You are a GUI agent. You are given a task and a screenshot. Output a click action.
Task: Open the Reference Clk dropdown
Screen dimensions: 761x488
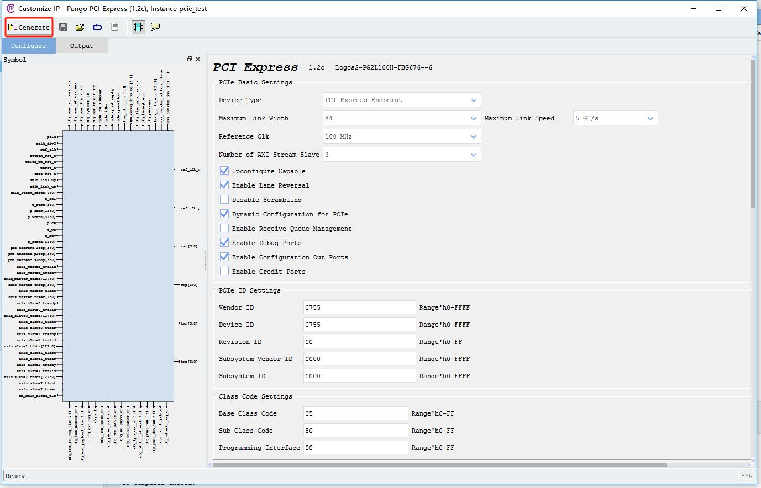[x=402, y=136]
